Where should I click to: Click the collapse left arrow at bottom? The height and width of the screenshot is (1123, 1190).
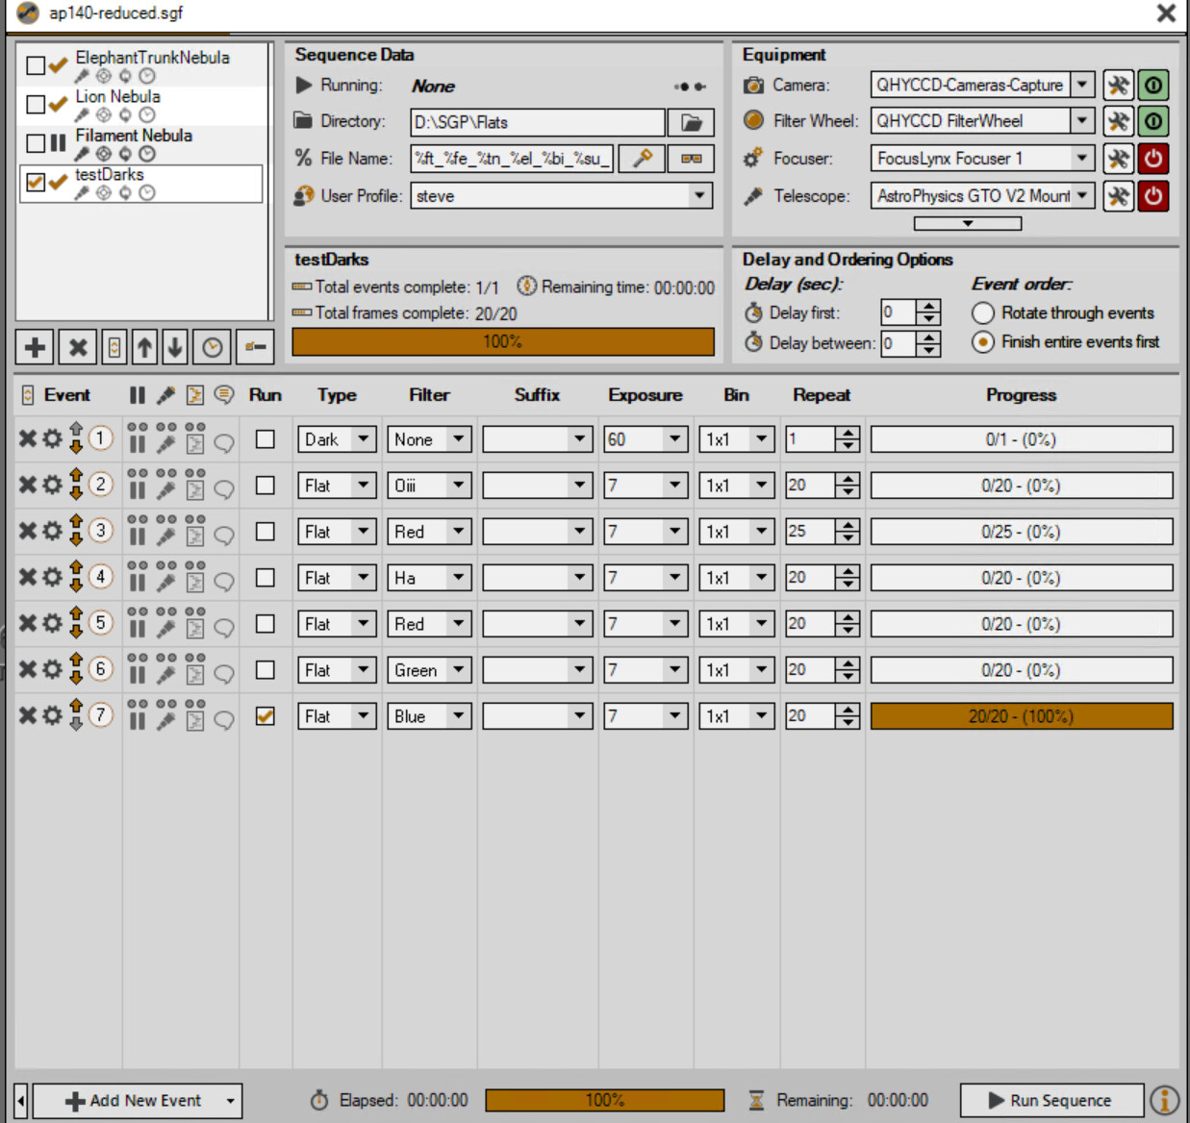(21, 1101)
